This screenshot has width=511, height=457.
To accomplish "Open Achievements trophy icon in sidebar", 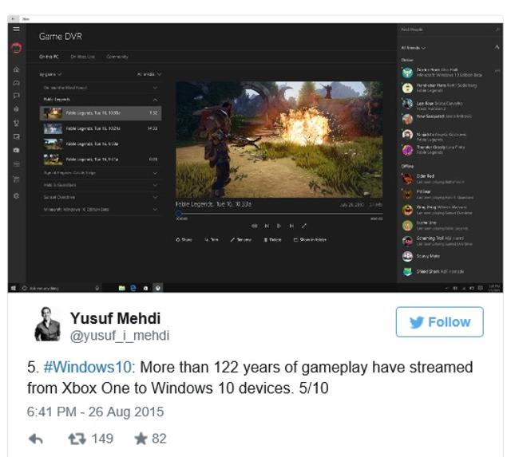I will pyautogui.click(x=16, y=123).
